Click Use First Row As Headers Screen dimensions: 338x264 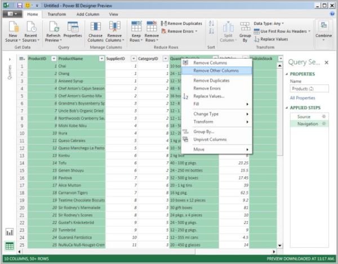point(282,31)
